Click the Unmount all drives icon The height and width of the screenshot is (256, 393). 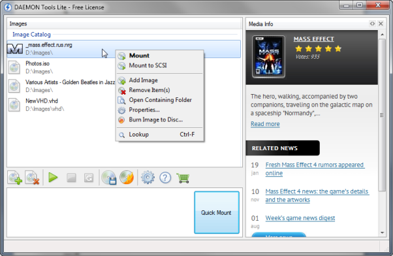89,178
